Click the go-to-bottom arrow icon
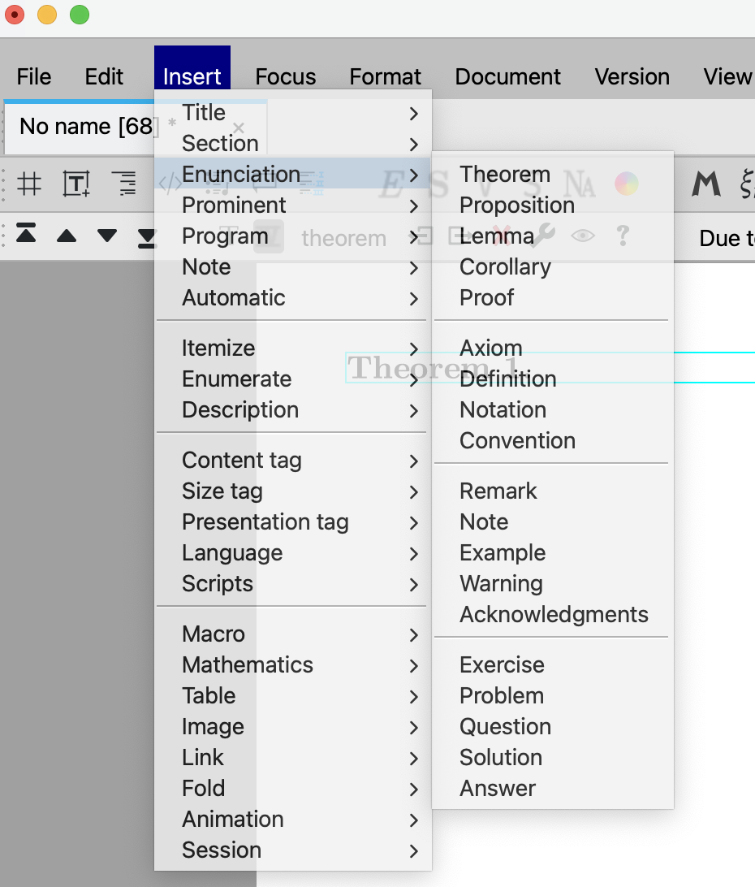This screenshot has width=755, height=887. 146,236
